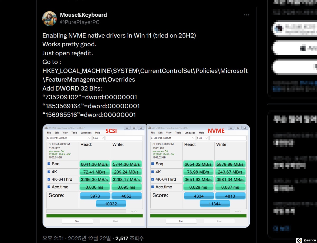The height and width of the screenshot is (243, 317).
Task: Toggle 4K checkbox in SCSI window
Action: 49,172
